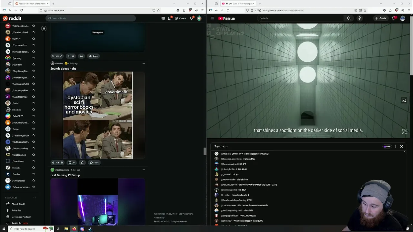413x232 pixels.
Task: Open About Reddit in Resources
Action: click(18, 204)
